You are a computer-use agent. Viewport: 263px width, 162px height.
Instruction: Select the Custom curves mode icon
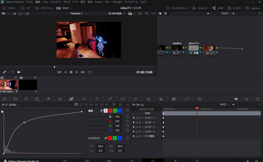point(76,104)
